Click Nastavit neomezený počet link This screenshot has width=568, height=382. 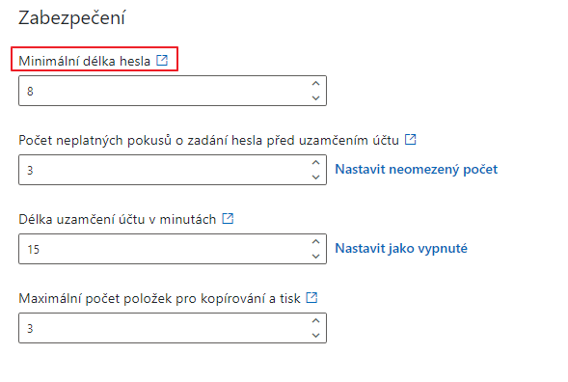coord(417,169)
